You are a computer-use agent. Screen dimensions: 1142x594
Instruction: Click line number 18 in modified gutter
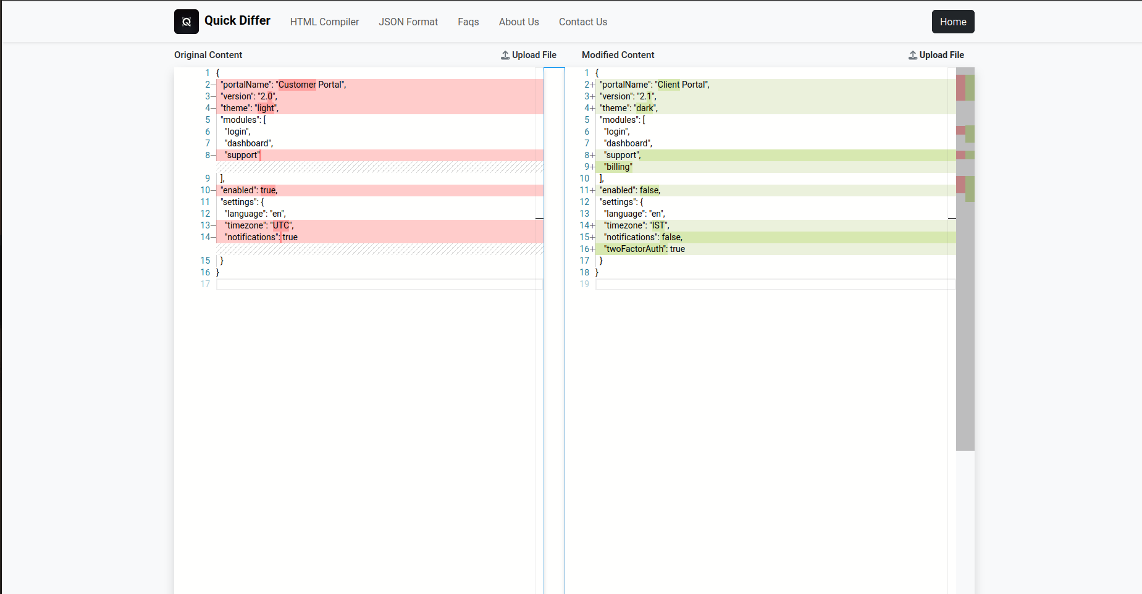point(584,272)
